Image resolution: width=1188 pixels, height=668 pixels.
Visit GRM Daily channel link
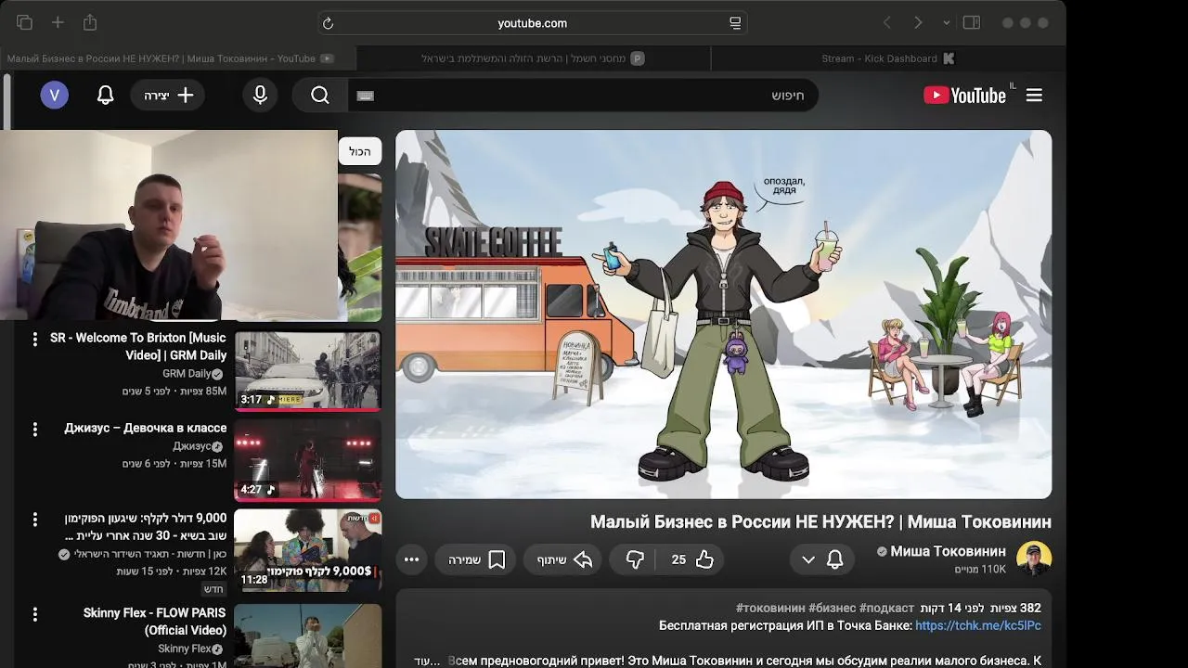pos(187,374)
